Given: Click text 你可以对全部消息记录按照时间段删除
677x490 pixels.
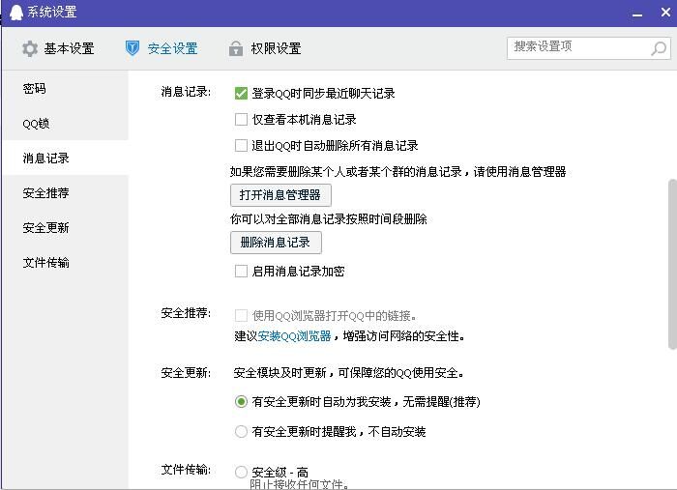Looking at the screenshot, I should pyautogui.click(x=329, y=219).
